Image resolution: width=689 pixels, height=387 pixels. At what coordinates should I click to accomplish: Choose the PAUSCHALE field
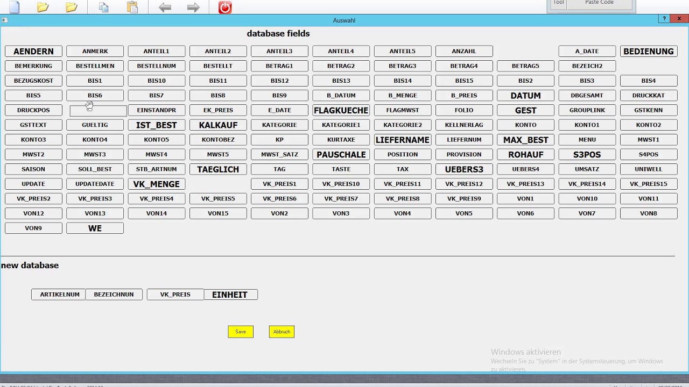click(x=341, y=155)
